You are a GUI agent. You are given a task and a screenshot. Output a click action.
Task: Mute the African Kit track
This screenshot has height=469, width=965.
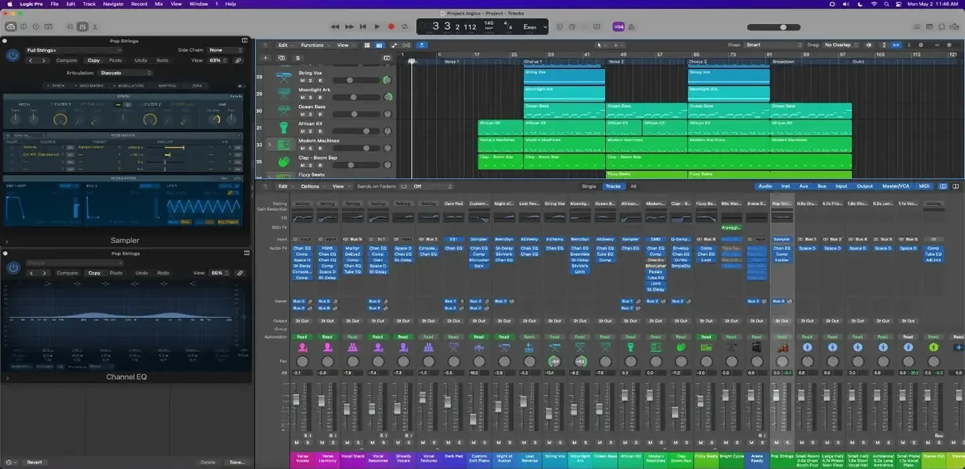point(302,131)
